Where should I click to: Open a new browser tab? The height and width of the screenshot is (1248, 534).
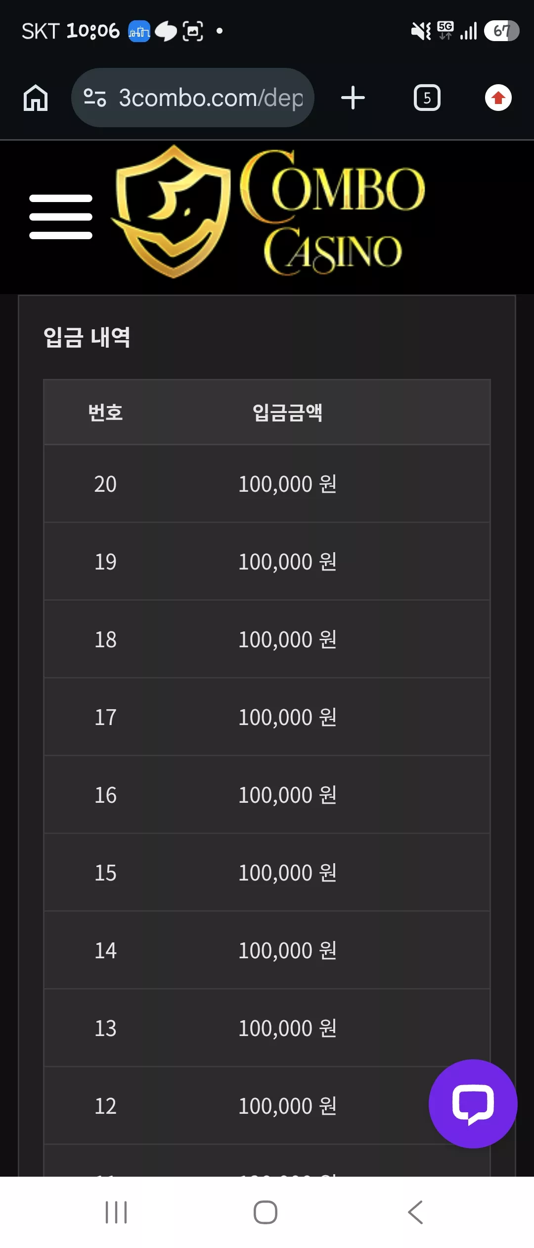(353, 98)
